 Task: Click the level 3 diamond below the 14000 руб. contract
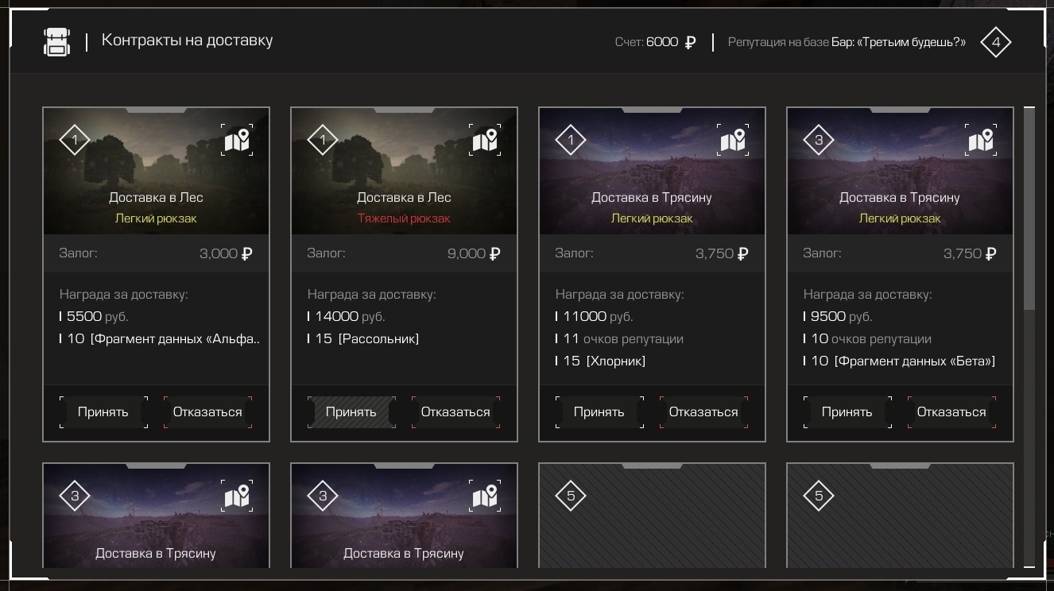pos(323,496)
